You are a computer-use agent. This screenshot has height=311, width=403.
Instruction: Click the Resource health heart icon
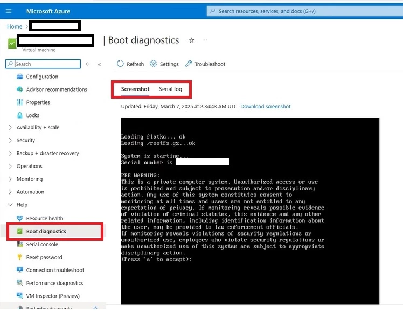[20, 218]
